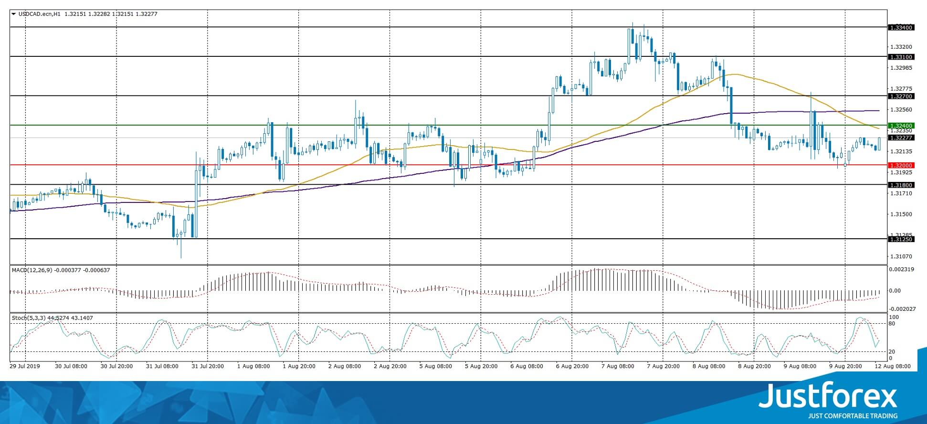
Task: Click the 9 Aug 08:00 time label
Action: (x=800, y=367)
